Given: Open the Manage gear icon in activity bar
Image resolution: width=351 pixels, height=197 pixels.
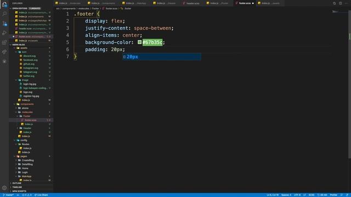Looking at the screenshot, I should point(4,188).
